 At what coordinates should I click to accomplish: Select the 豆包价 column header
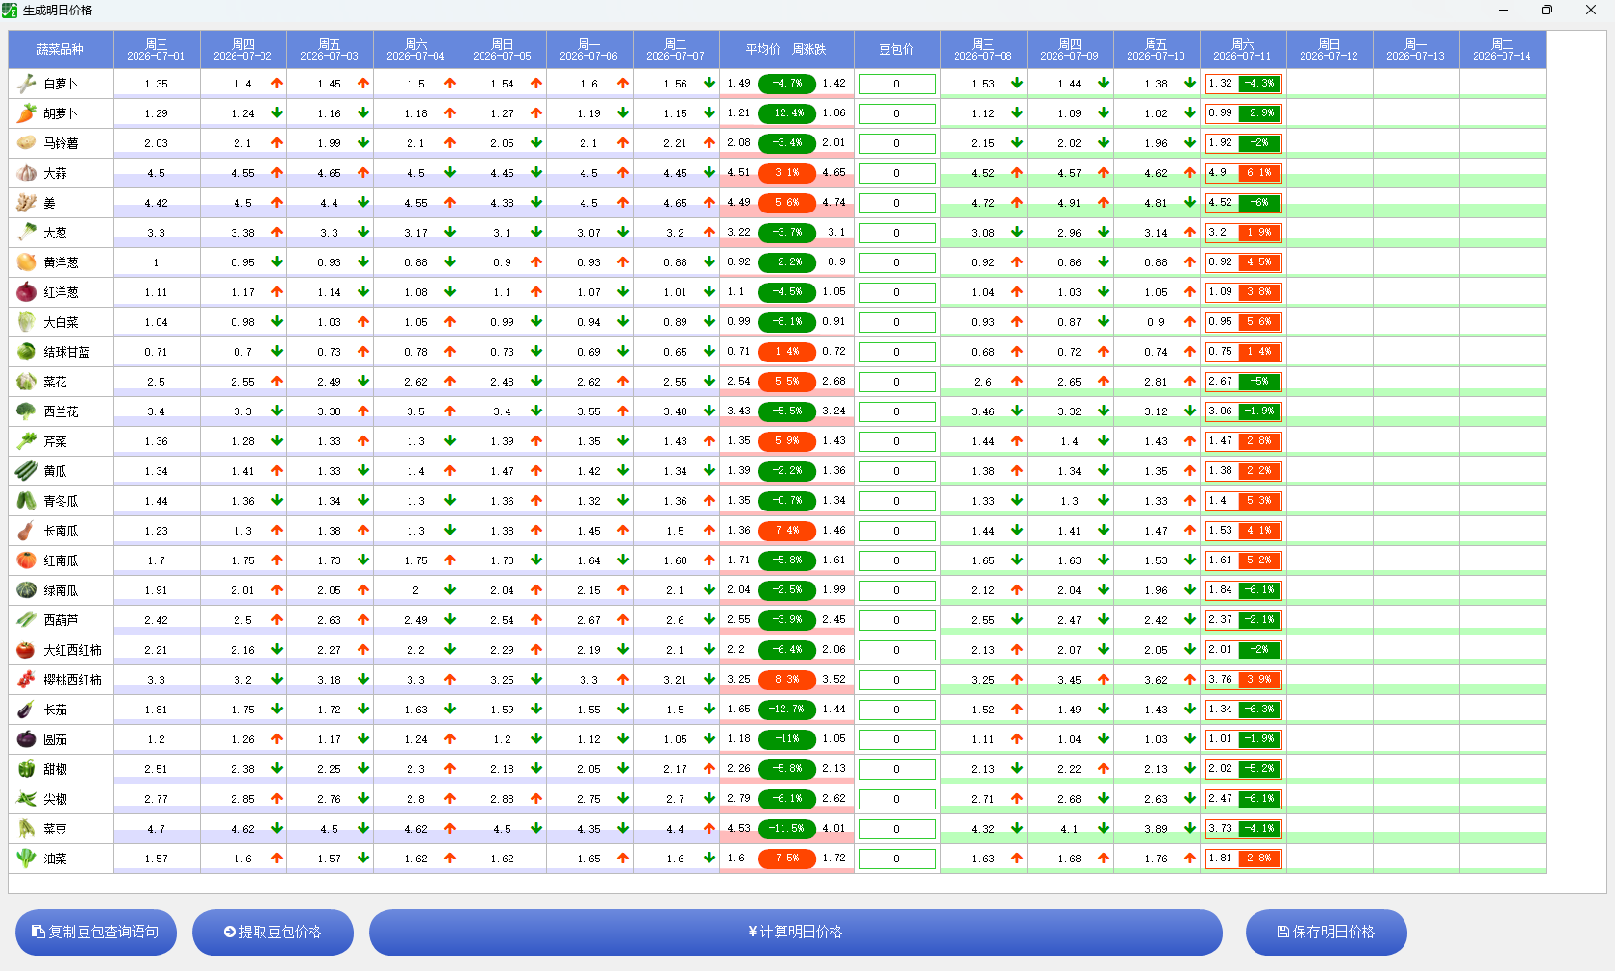pos(897,50)
